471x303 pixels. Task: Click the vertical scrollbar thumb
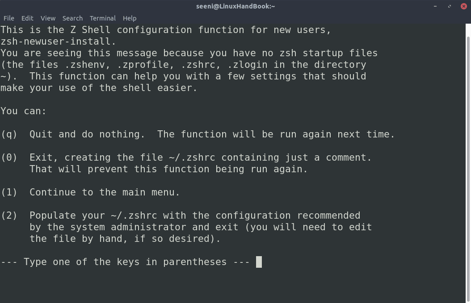click(468, 168)
